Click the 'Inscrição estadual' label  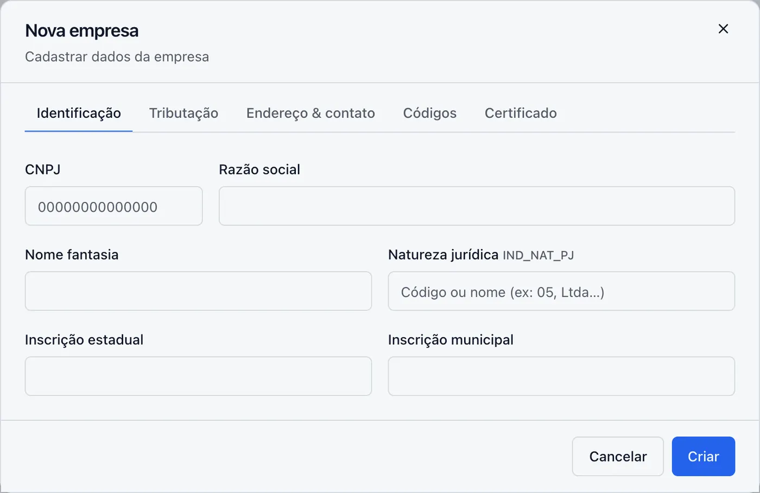84,340
